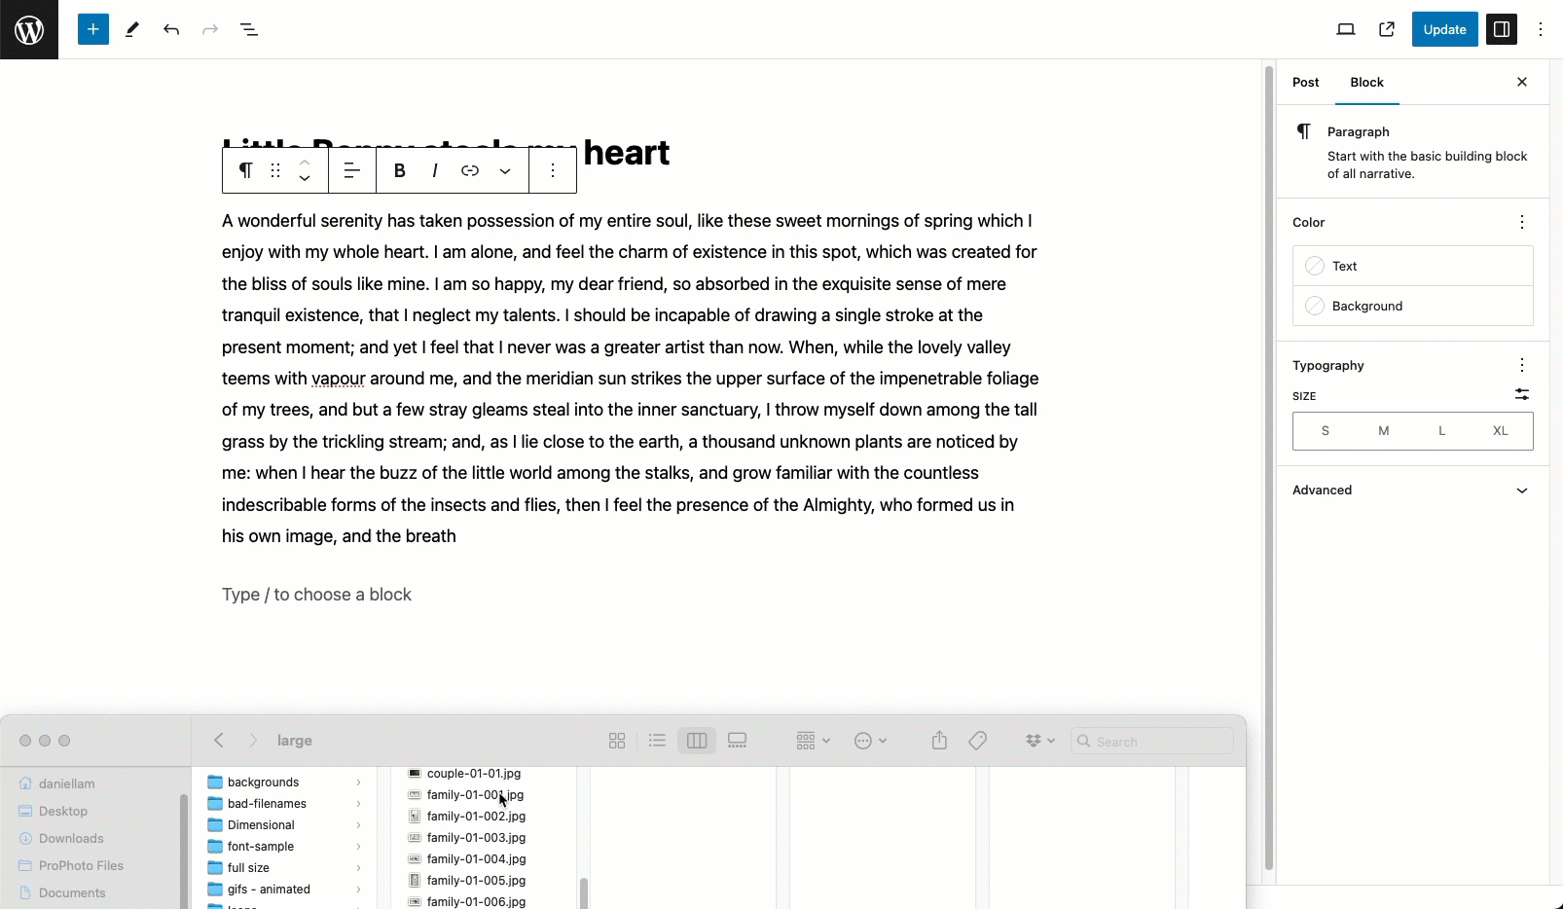This screenshot has width=1563, height=909.
Task: Click the block drag handle icon
Action: point(275,170)
